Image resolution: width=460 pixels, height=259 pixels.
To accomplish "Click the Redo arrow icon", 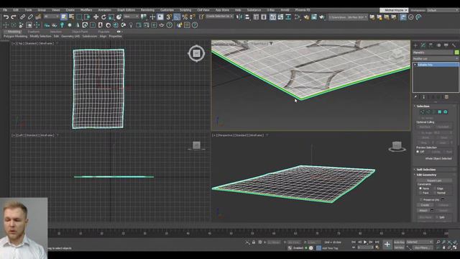I will (x=13, y=17).
